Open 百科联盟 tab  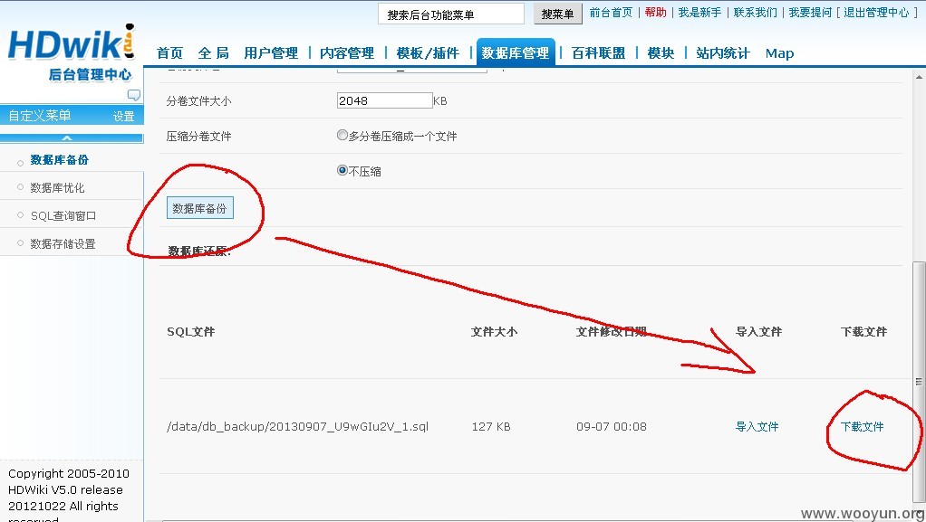point(598,53)
